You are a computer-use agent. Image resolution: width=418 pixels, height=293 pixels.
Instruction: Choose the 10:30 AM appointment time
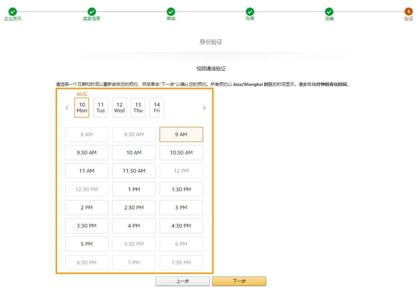point(181,152)
